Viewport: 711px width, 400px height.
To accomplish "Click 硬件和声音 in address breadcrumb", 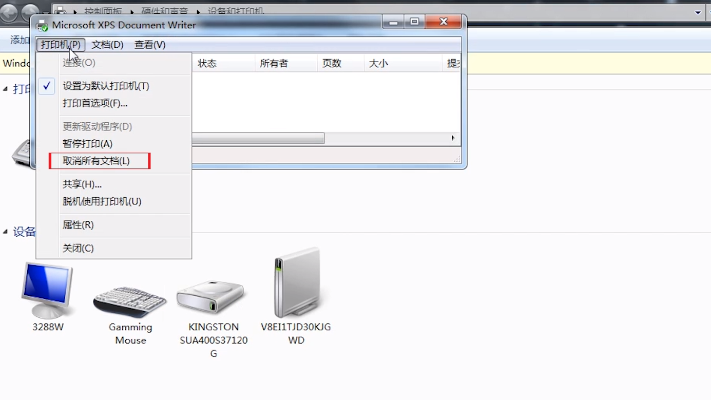I will 164,11.
